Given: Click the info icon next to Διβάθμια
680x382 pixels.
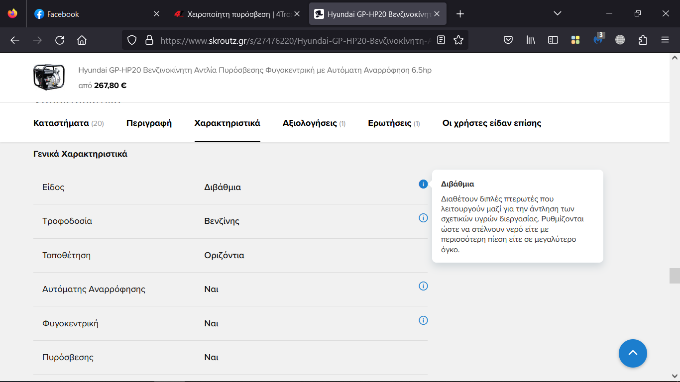Looking at the screenshot, I should (423, 184).
